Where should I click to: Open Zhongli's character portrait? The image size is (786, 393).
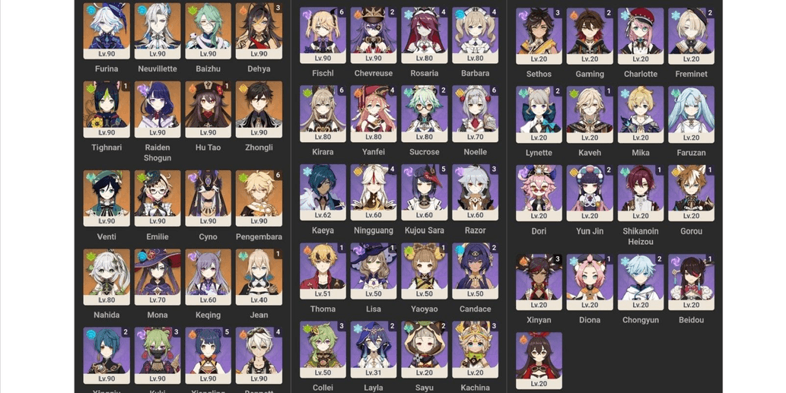259,109
